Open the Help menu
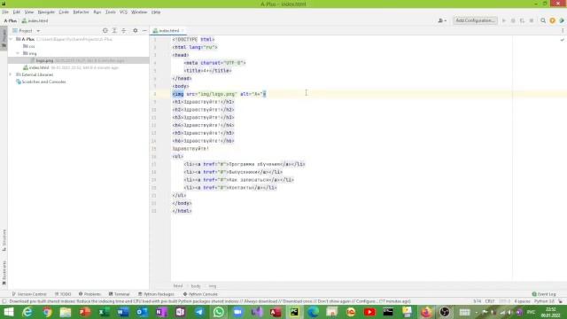Screen dimensions: 567x319 coord(156,12)
